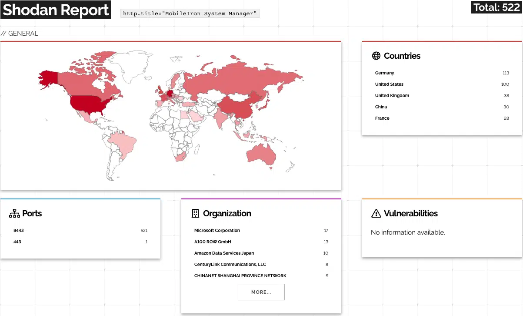The width and height of the screenshot is (523, 316).
Task: Open France country entry
Action: tap(382, 118)
